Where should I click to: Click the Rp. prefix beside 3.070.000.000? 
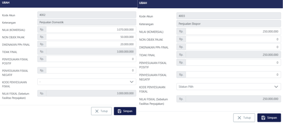pyautogui.click(x=42, y=30)
